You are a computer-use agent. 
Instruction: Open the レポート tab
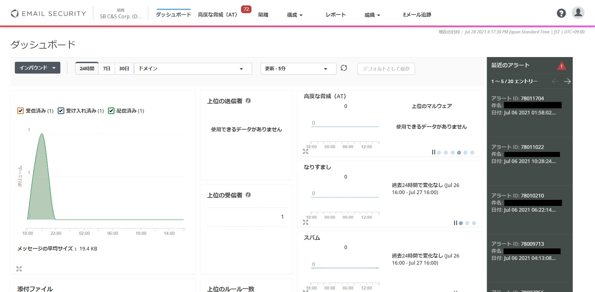click(x=336, y=15)
